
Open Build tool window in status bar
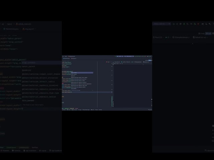(97, 110)
